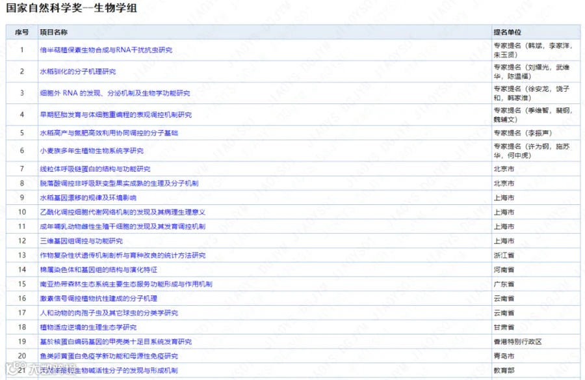Open 激素信号调控植物抗性建成的分子机理 link

click(x=99, y=299)
